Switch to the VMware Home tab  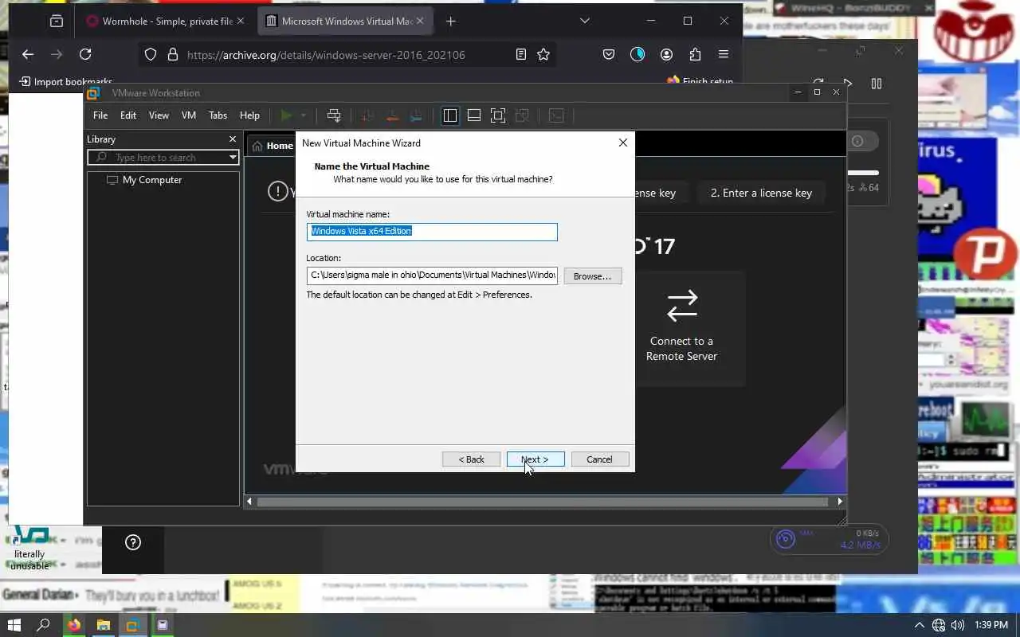click(273, 146)
